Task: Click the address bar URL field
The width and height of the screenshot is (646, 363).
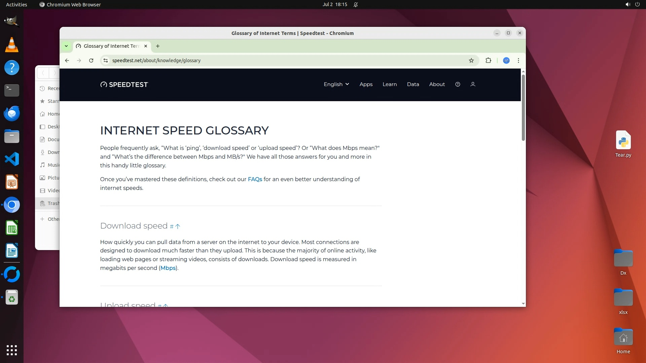Action: [269, 61]
